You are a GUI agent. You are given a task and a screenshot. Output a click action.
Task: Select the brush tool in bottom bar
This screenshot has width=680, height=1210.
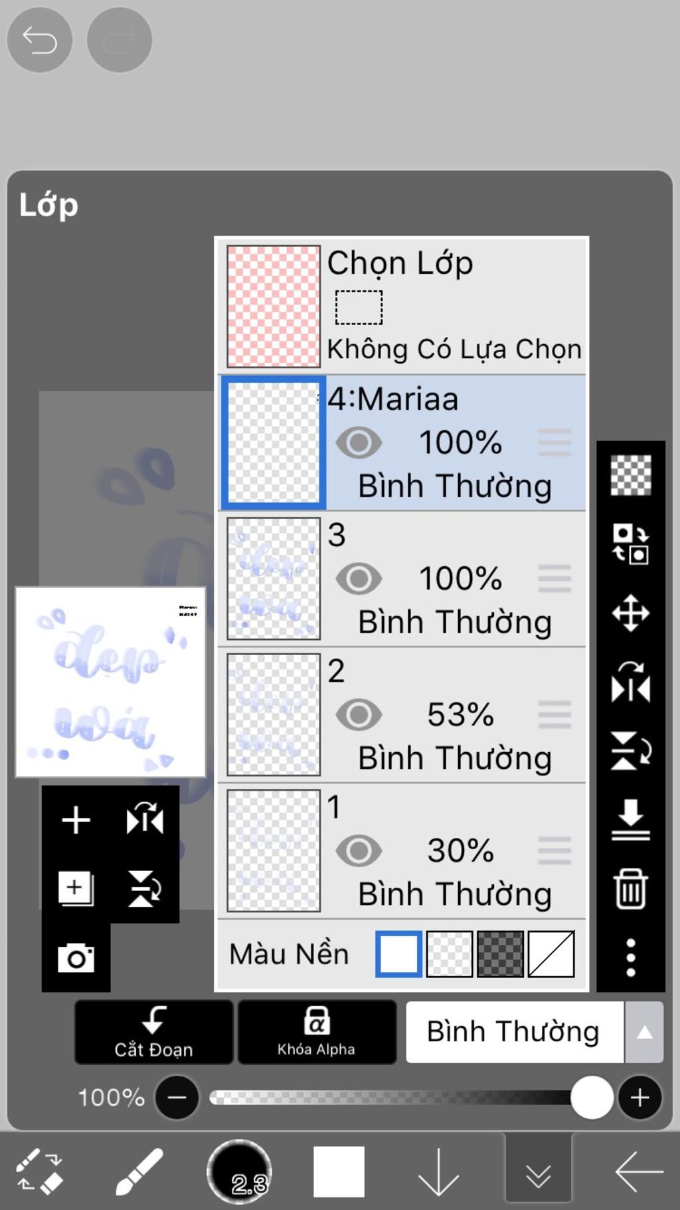139,1172
